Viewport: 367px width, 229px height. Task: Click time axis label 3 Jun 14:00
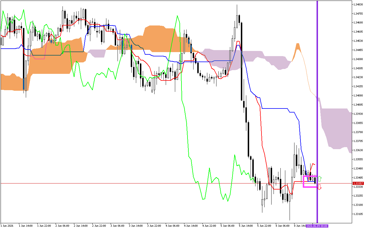tap(136, 226)
